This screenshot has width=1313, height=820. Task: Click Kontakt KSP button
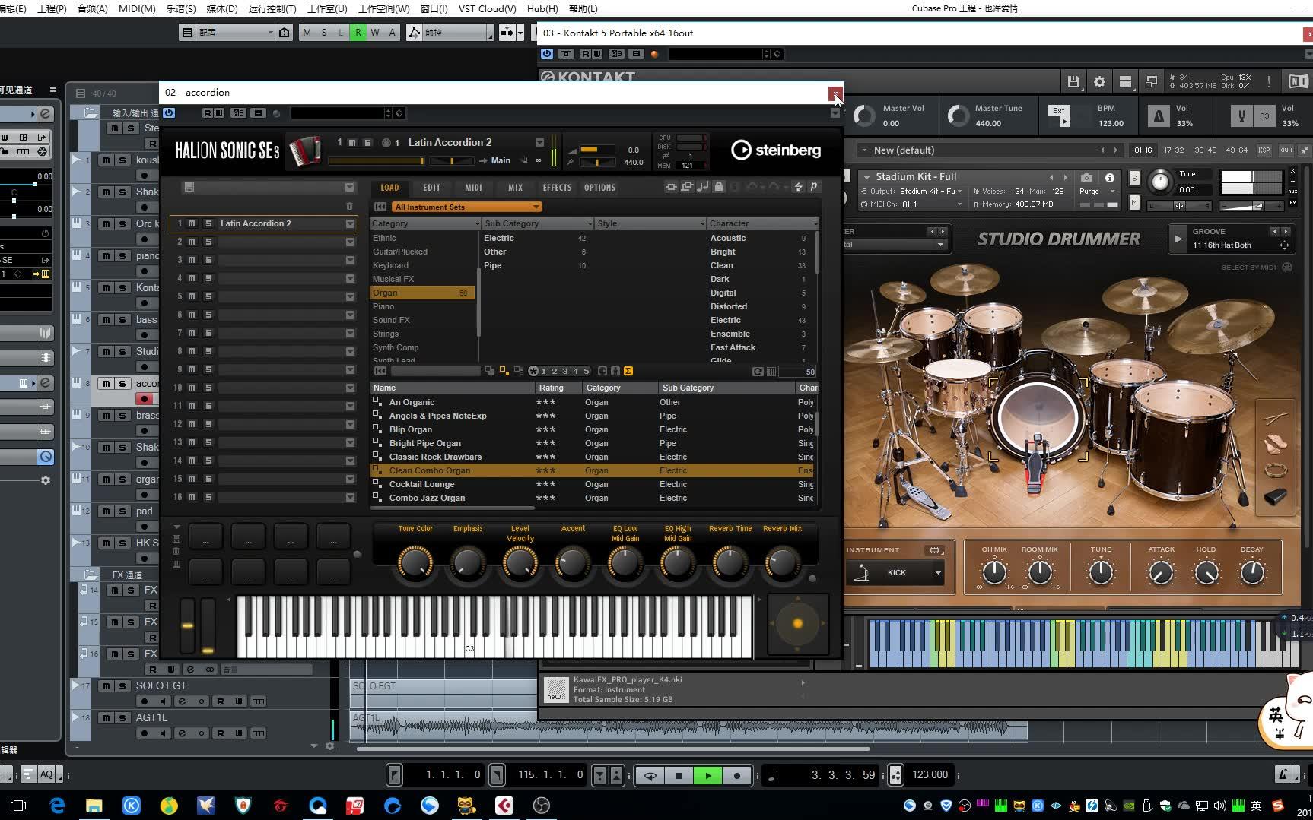(x=1264, y=150)
